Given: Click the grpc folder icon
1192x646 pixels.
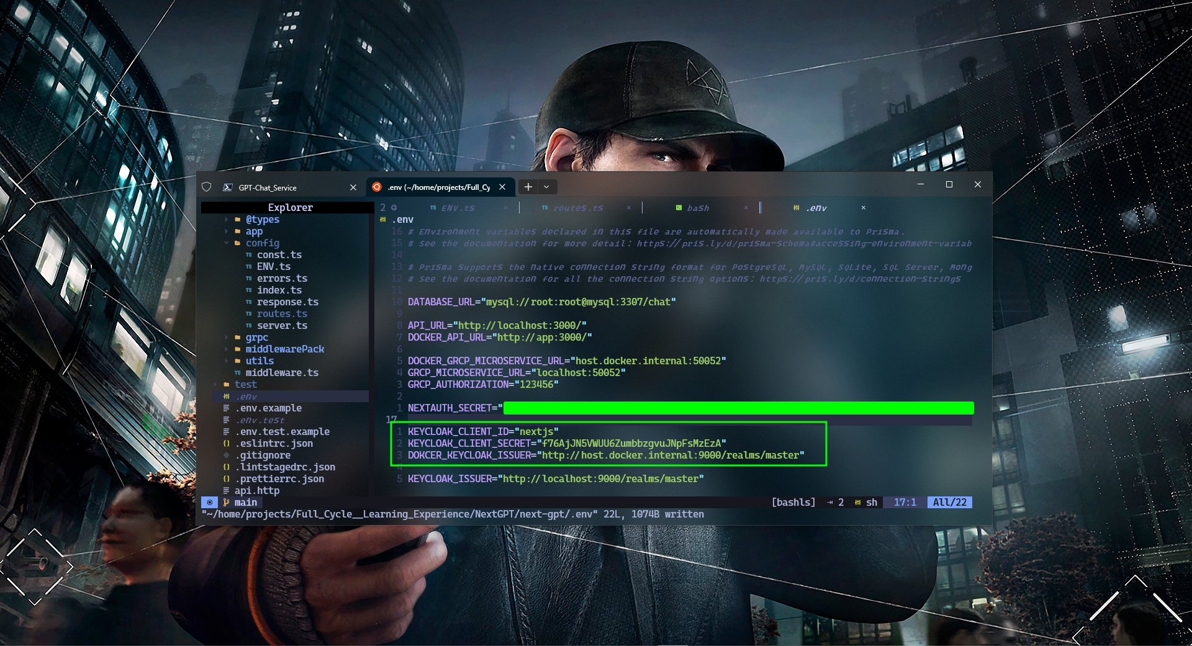Looking at the screenshot, I should [x=238, y=338].
